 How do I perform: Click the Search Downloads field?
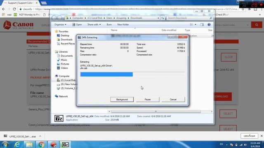[190, 18]
